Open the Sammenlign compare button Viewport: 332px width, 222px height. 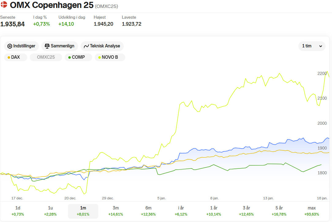59,46
